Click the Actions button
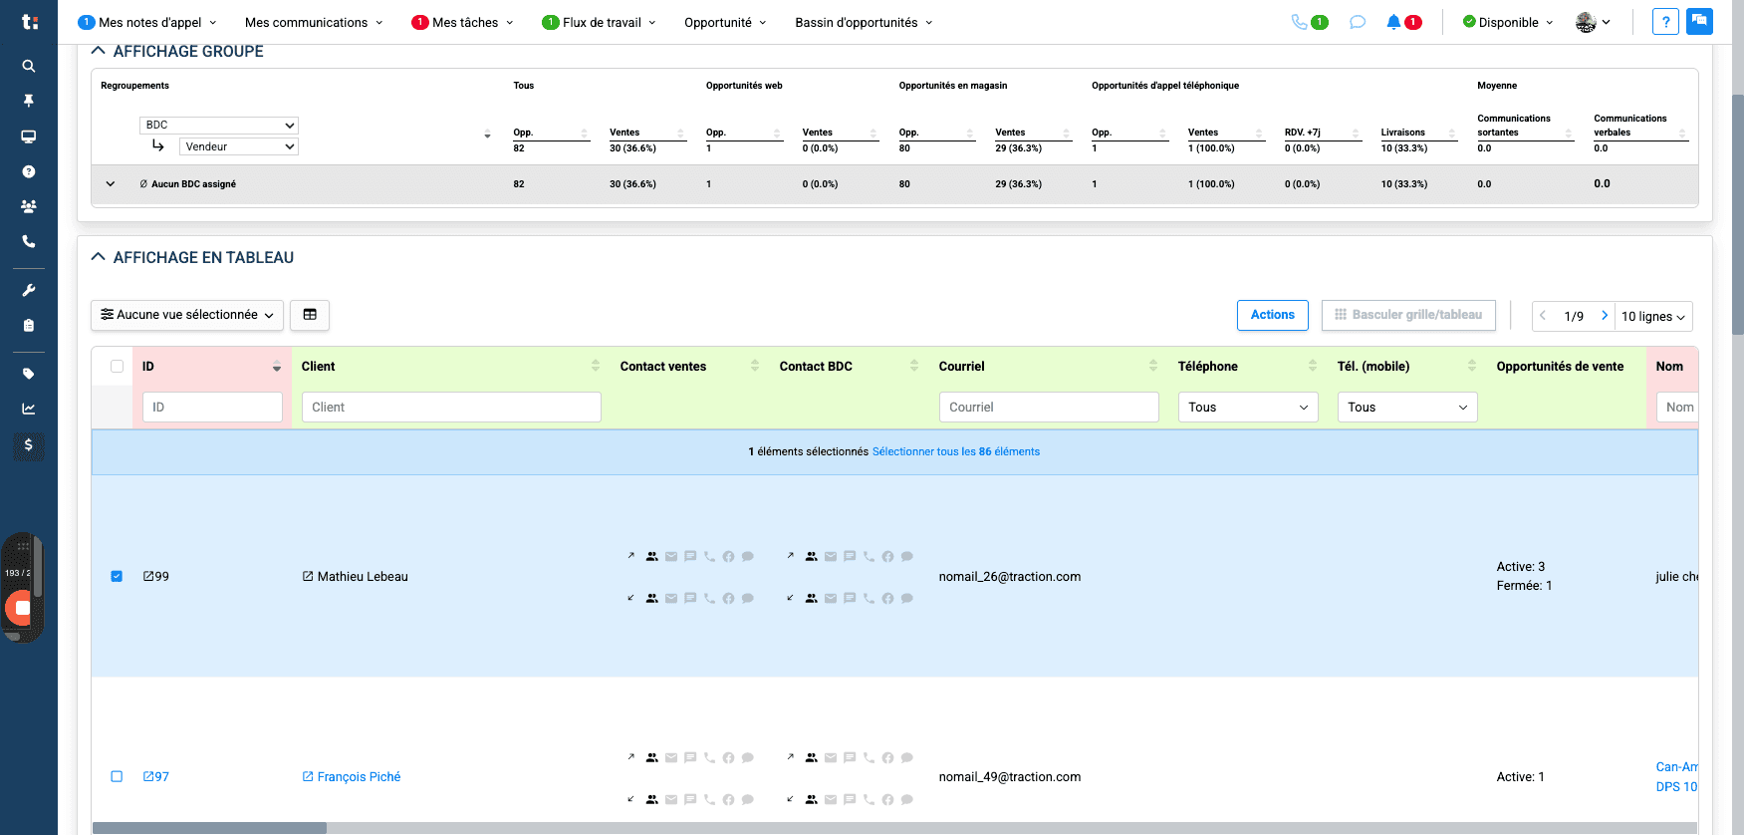 pos(1273,315)
